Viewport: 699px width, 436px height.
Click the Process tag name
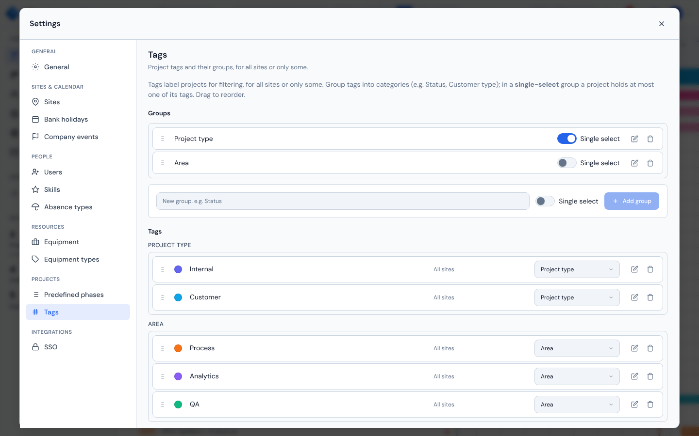pos(202,348)
